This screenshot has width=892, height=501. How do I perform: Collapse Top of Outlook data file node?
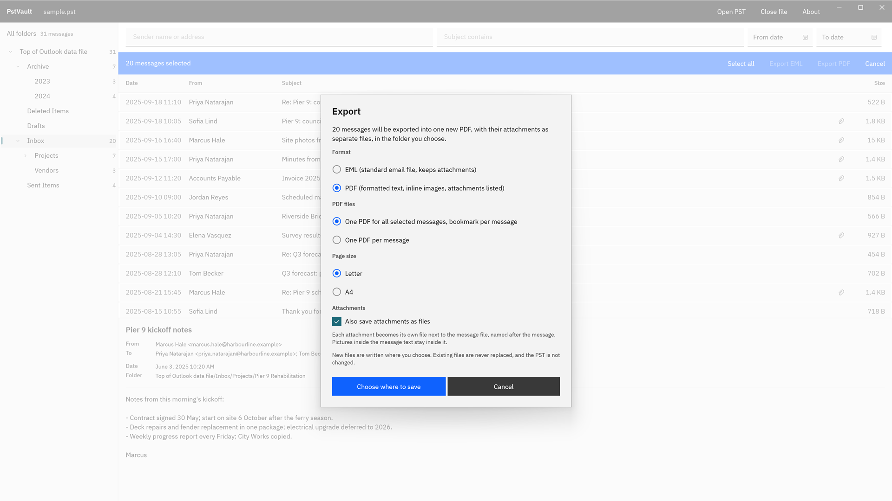[11, 52]
